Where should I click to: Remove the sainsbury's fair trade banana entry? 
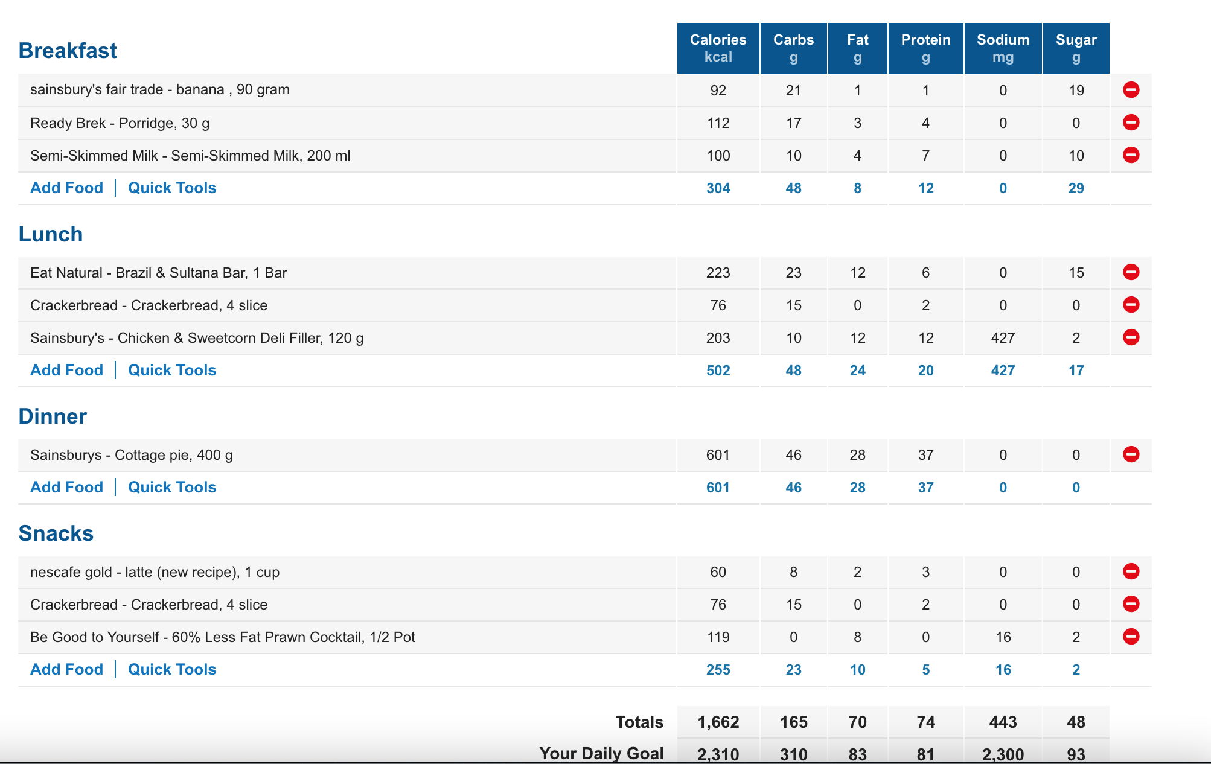[1131, 90]
